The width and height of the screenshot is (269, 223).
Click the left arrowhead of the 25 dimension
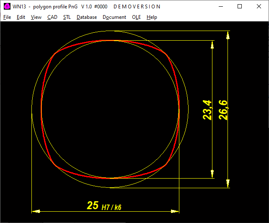pyautogui.click(x=36, y=211)
